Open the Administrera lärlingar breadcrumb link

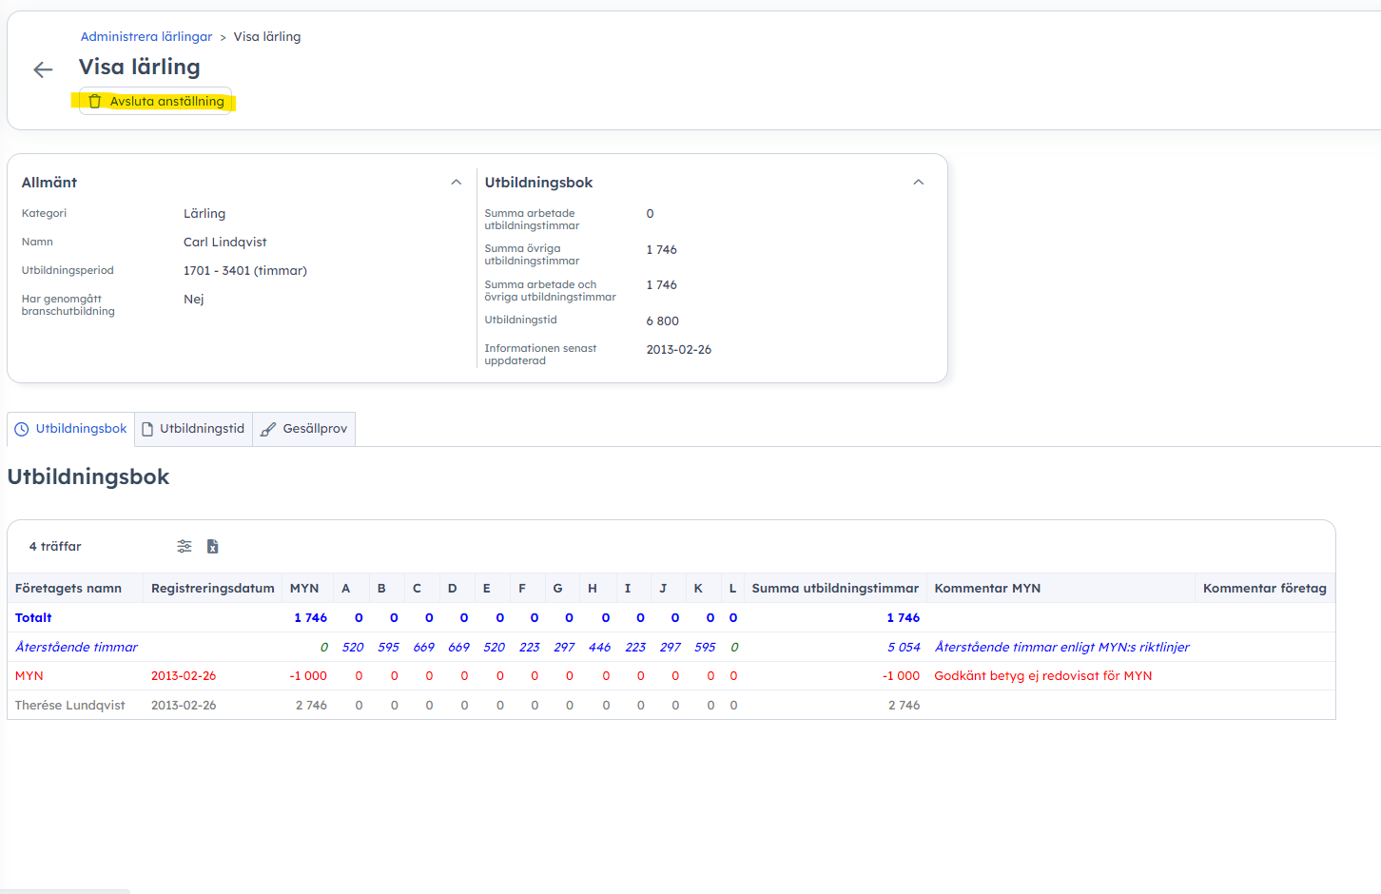146,37
